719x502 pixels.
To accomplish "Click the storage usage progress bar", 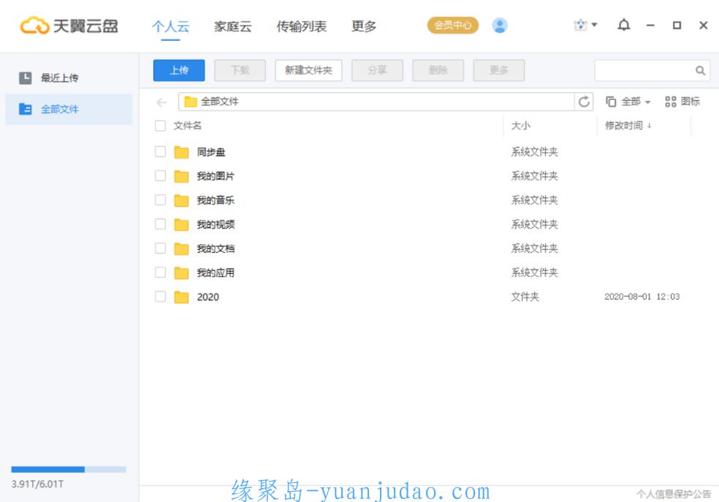I will pyautogui.click(x=69, y=469).
